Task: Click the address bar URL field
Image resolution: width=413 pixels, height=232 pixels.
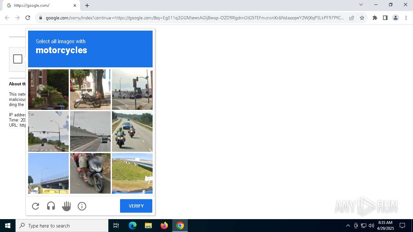Action: click(195, 18)
